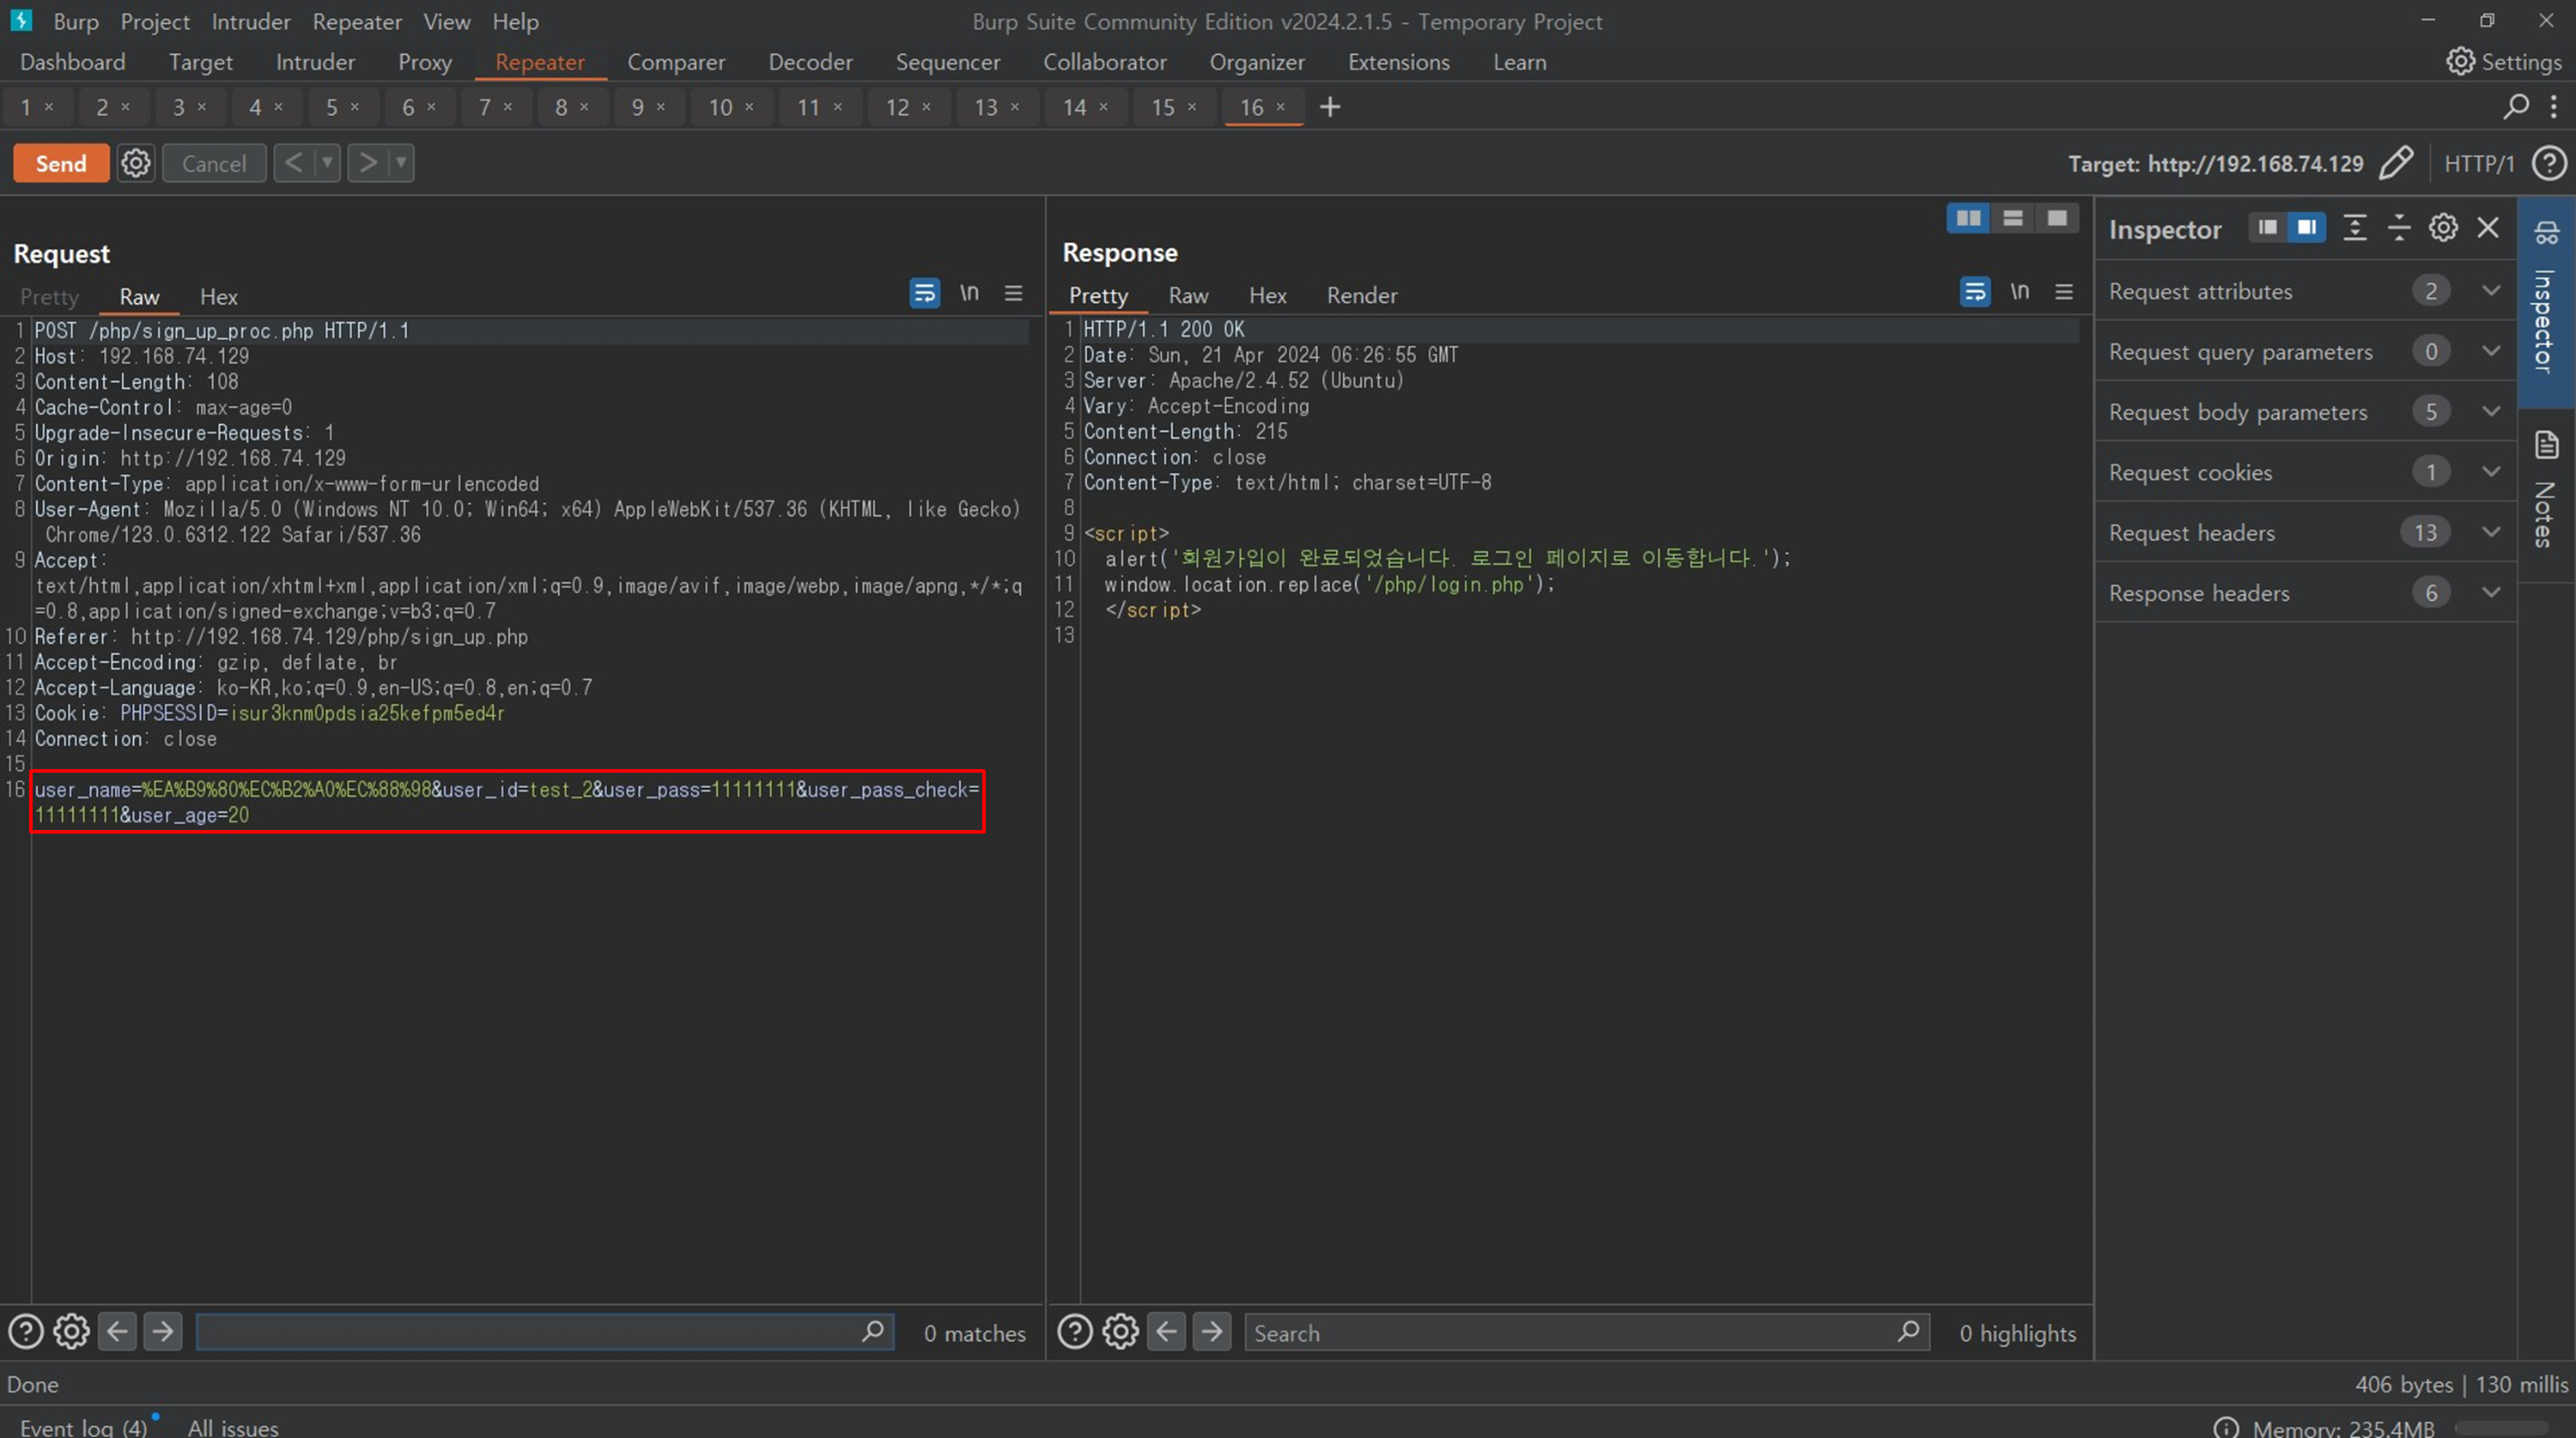This screenshot has width=2576, height=1438.
Task: Open All issues in status bar
Action: click(x=233, y=1426)
